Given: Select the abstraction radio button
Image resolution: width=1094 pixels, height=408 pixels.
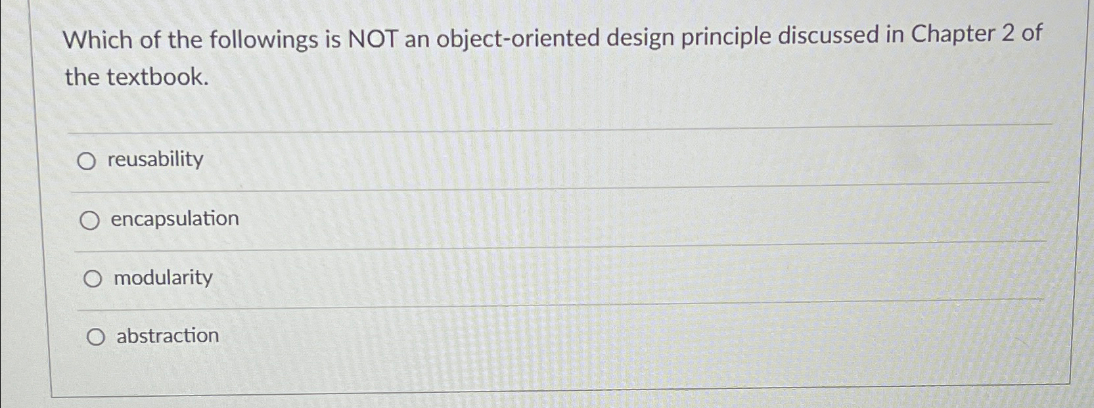Looking at the screenshot, I should [x=96, y=337].
